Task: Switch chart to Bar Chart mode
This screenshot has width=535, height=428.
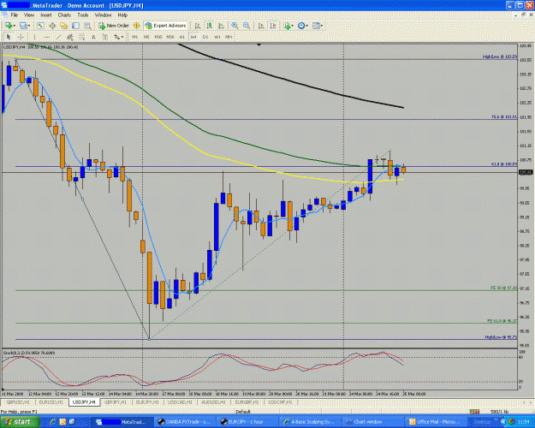Action: (x=197, y=26)
